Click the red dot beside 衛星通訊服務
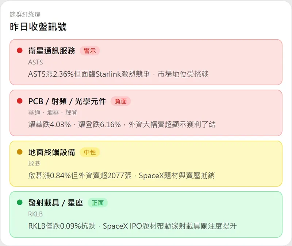The width and height of the screenshot is (292, 246). coord(20,51)
